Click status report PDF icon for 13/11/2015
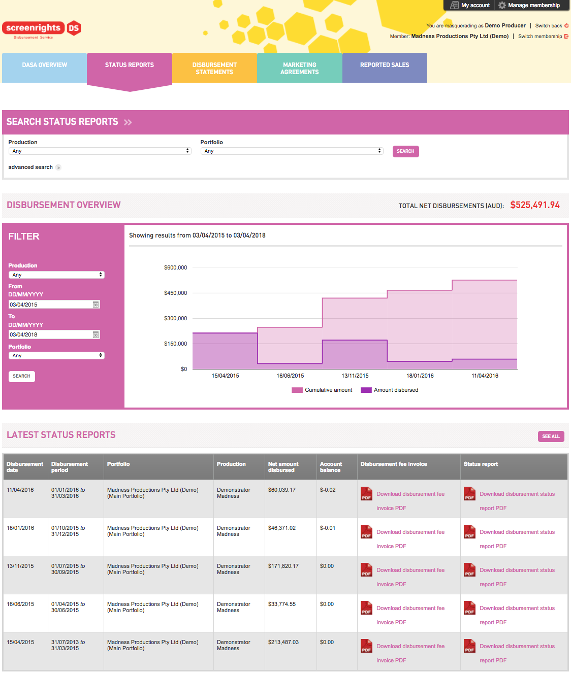 tap(469, 570)
